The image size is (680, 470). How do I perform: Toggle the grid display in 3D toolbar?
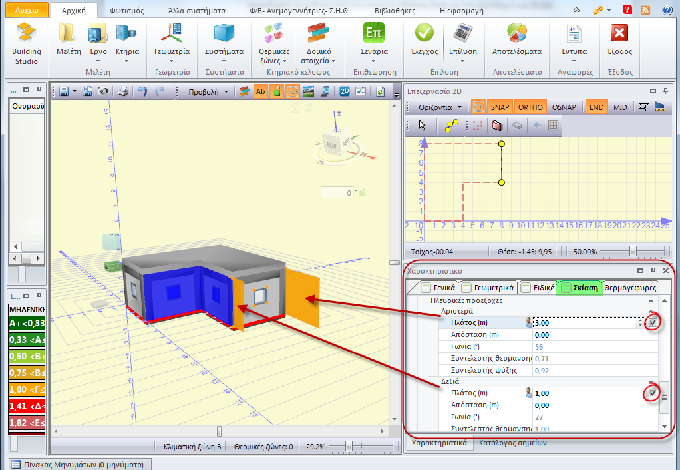[x=293, y=91]
